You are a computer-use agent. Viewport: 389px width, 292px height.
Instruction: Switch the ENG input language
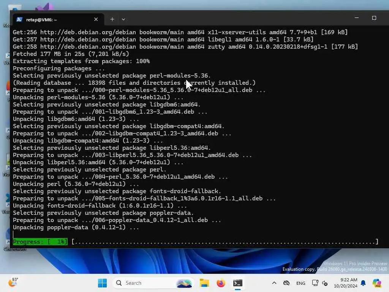301,283
